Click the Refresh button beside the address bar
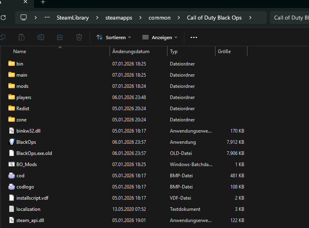Image resolution: width=309 pixels, height=228 pixels. (x=3, y=18)
